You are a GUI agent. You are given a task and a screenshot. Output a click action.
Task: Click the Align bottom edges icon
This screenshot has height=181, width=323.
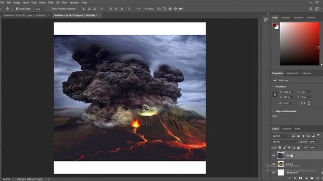pyautogui.click(x=122, y=9)
